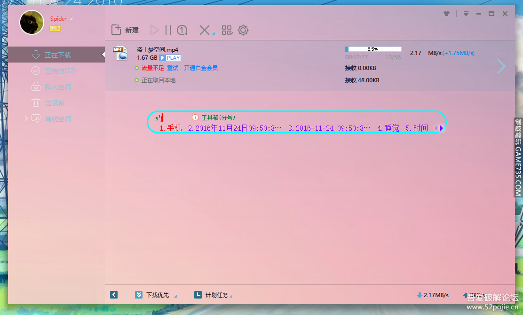This screenshot has width=523, height=315.
Task: Choose IME candidate 1. 手机
Action: (x=170, y=128)
